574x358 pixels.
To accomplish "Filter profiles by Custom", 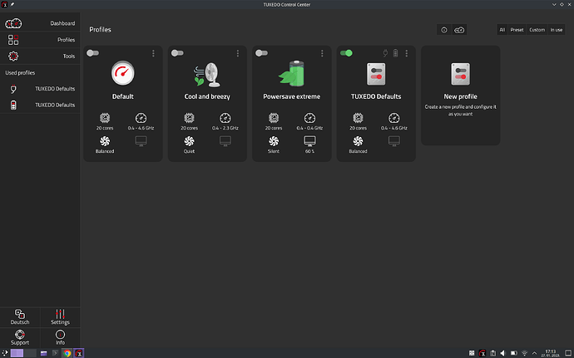I will 537,30.
